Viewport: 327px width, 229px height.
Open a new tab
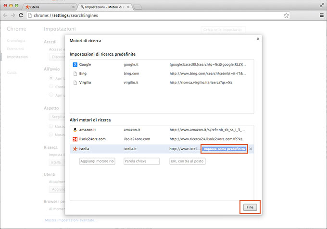coord(138,7)
